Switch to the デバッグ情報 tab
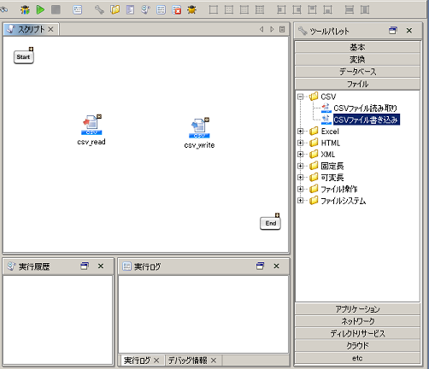Image resolution: width=429 pixels, height=369 pixels. [x=188, y=360]
